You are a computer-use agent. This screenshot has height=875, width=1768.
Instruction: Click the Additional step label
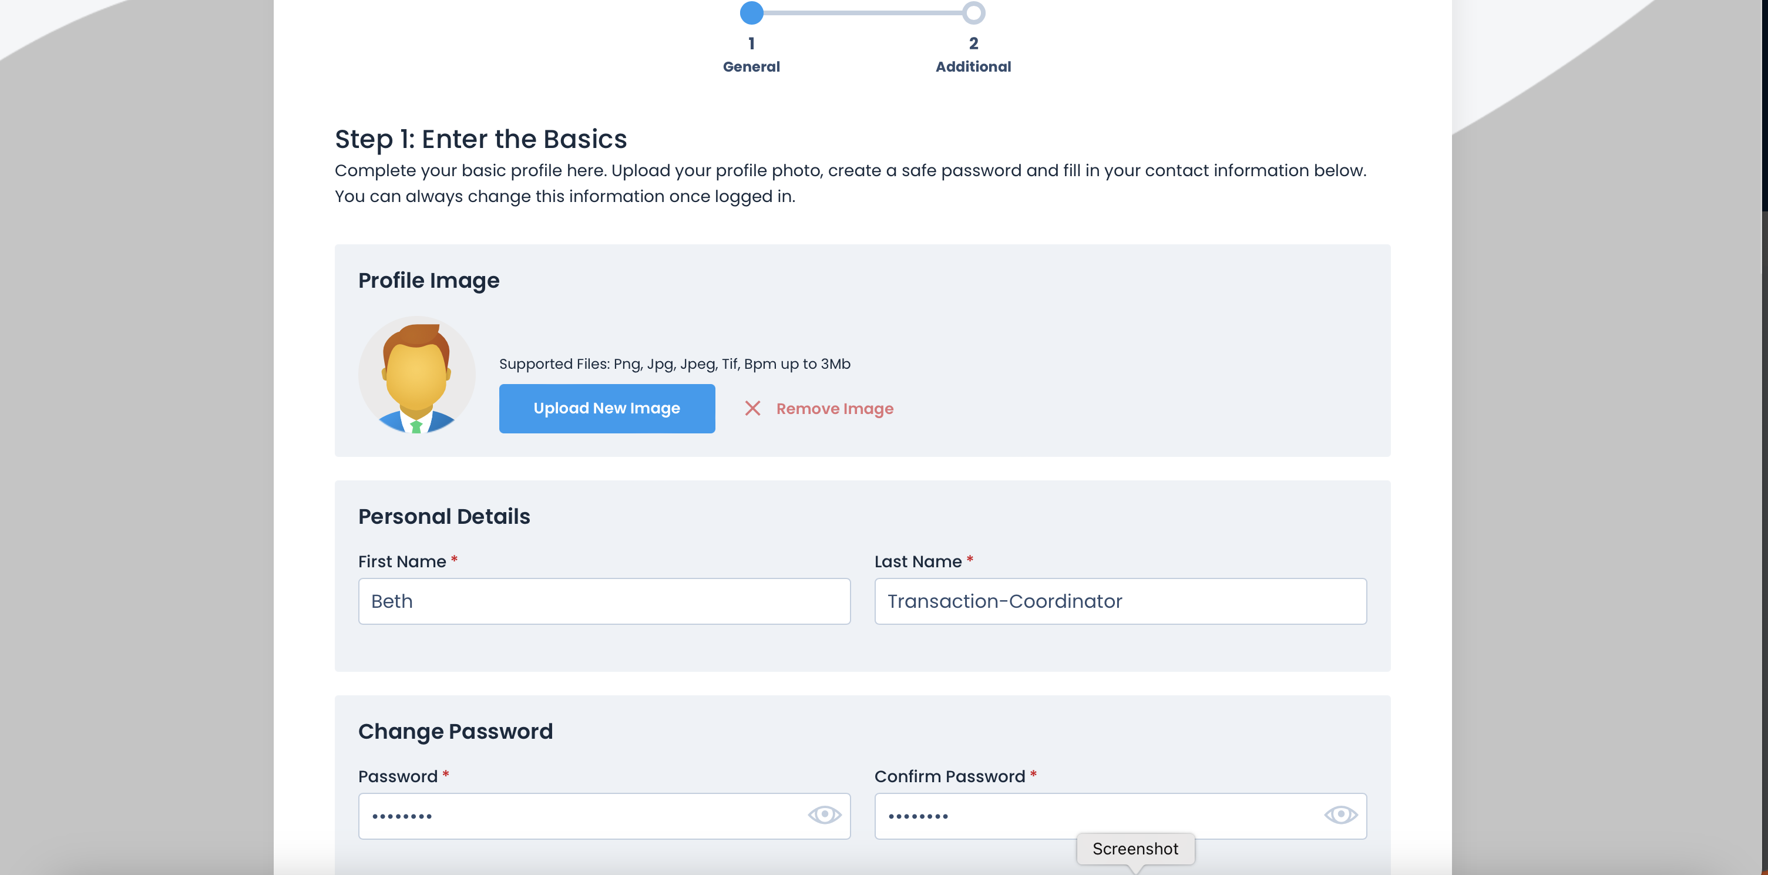tap(973, 66)
